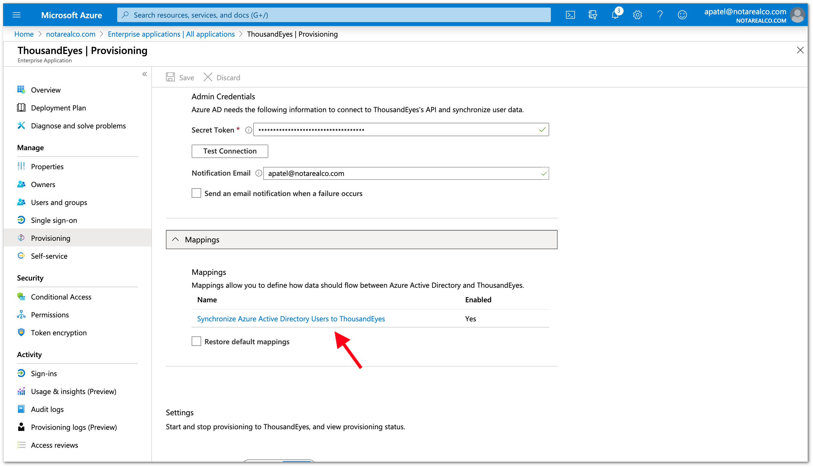Click into the Secret Token field
This screenshot has width=813, height=467.
401,129
